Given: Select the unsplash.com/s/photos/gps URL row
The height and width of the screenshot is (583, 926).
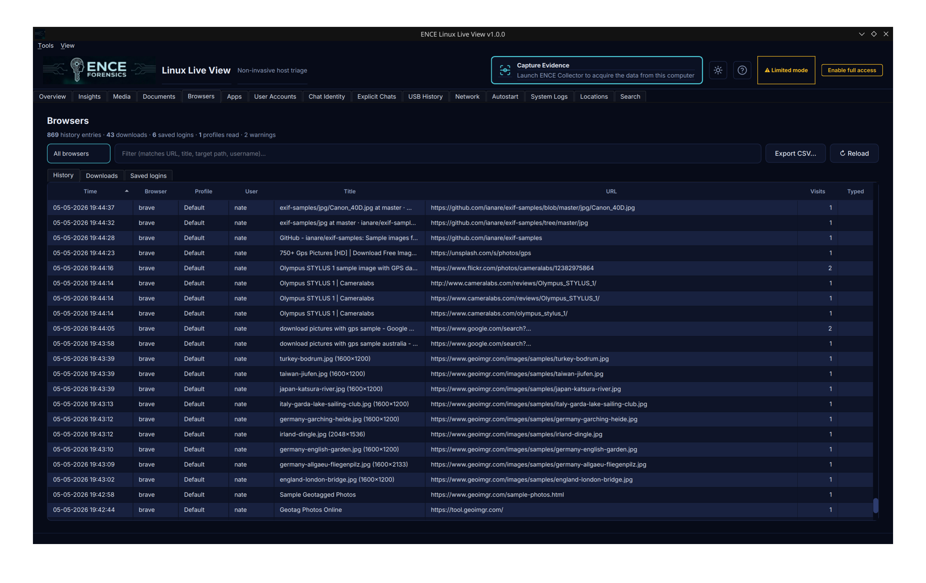Looking at the screenshot, I should coord(460,253).
